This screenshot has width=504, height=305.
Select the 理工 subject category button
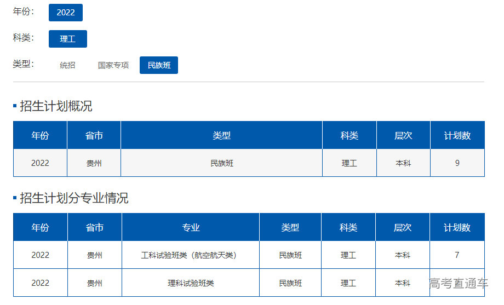click(67, 39)
